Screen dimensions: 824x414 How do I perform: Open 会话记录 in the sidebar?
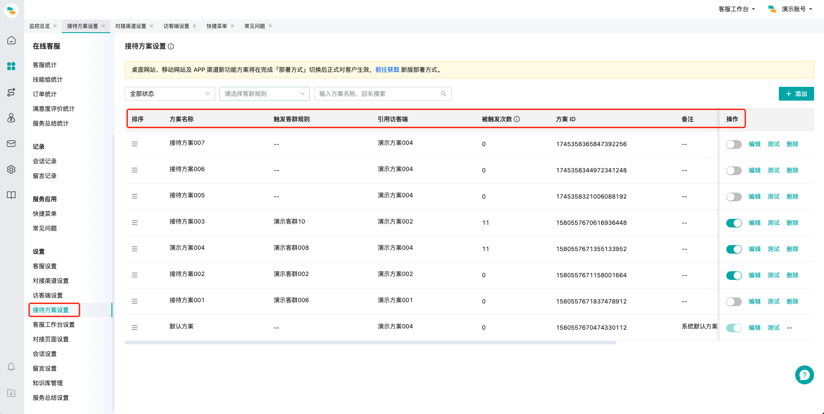pyautogui.click(x=45, y=161)
